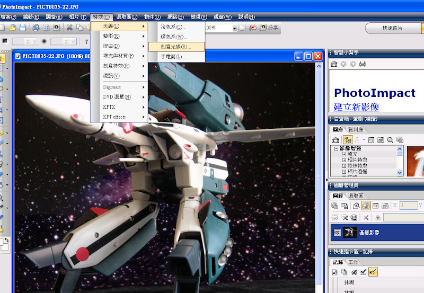Click the first 抹糊 record in command list

pos(349,282)
